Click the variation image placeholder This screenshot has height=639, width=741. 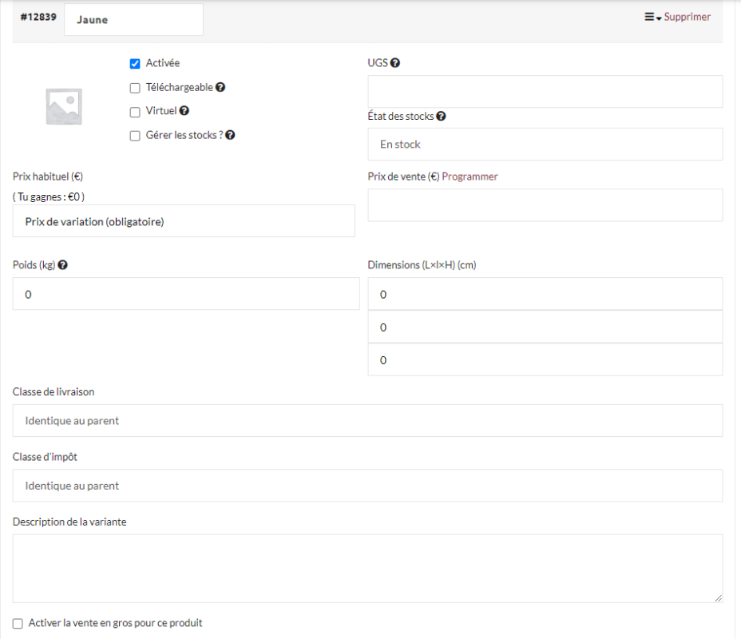64,106
